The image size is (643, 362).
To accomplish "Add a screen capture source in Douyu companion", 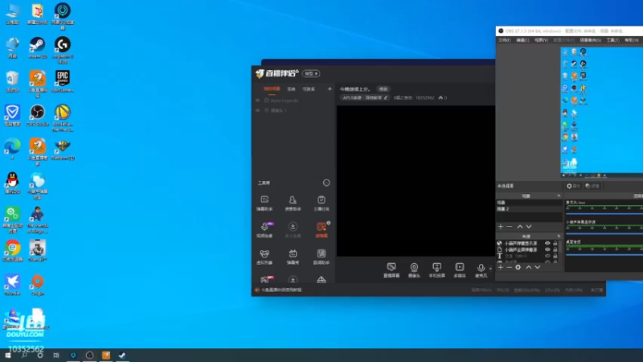I will tap(391, 270).
